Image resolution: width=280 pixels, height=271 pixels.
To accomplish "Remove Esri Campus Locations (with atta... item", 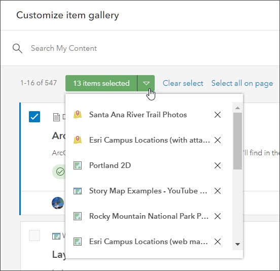I will (218, 140).
